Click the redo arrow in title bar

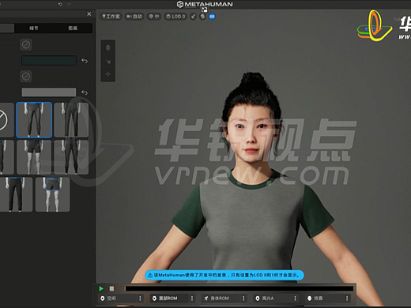[69, 4]
